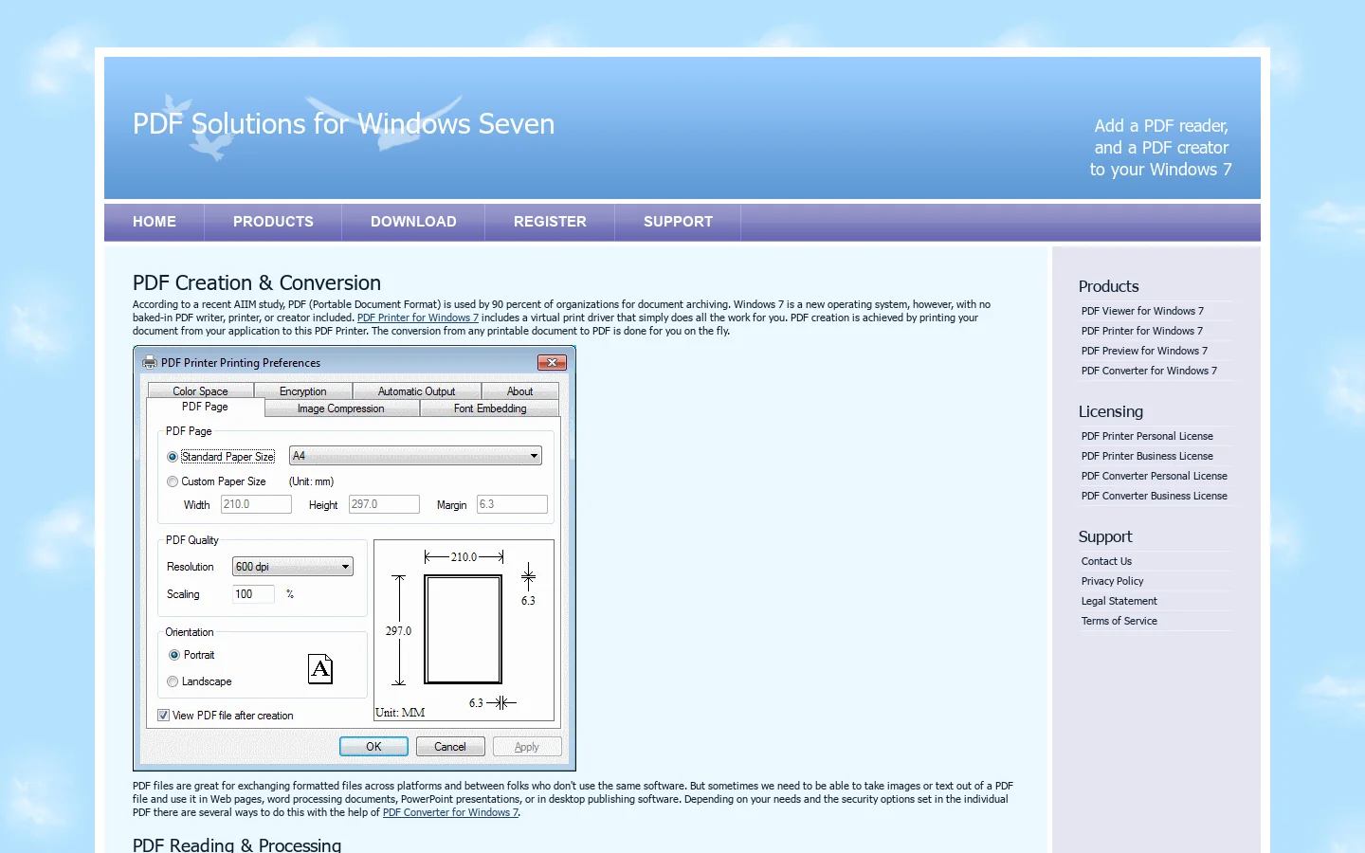Screen dimensions: 1365x853
Task: Confirm with the OK button
Action: pos(373,747)
